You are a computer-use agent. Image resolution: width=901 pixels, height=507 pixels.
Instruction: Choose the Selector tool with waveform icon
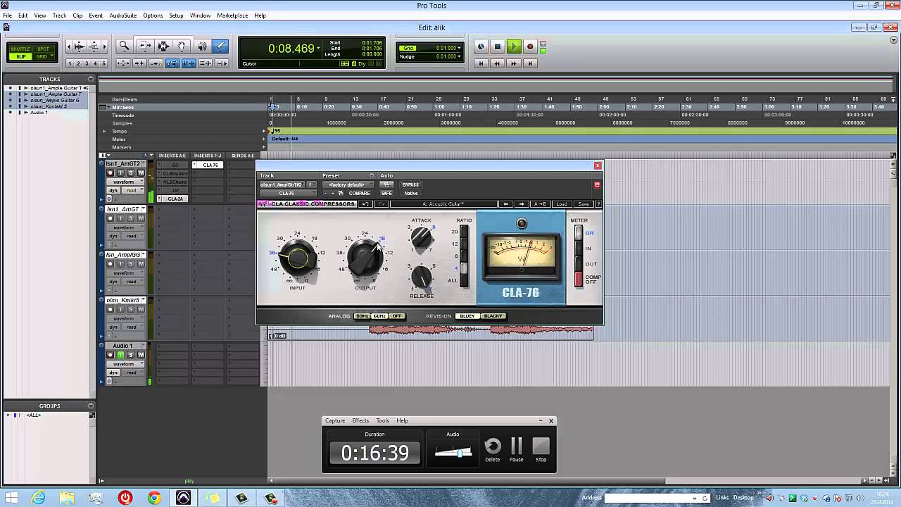pyautogui.click(x=163, y=46)
